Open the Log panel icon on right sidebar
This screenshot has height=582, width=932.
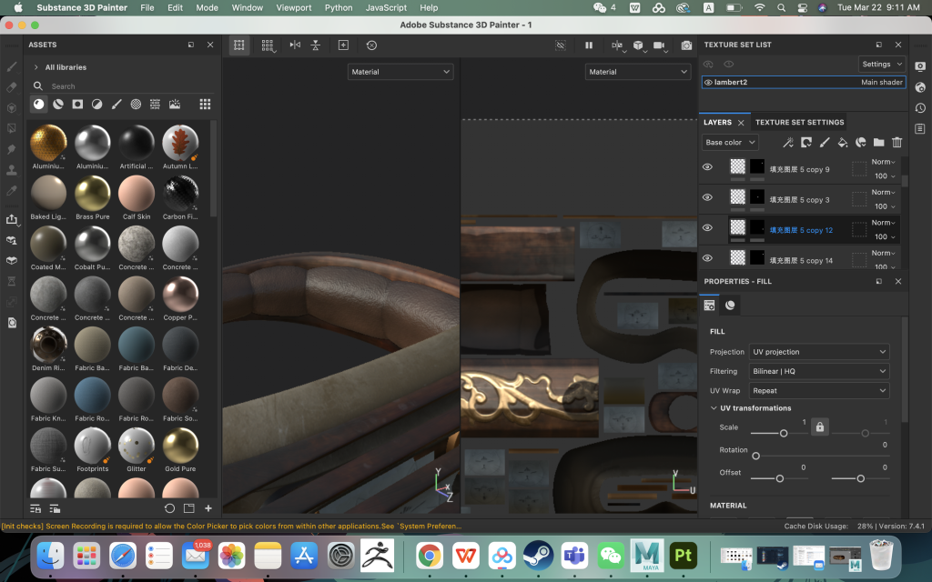tap(920, 129)
